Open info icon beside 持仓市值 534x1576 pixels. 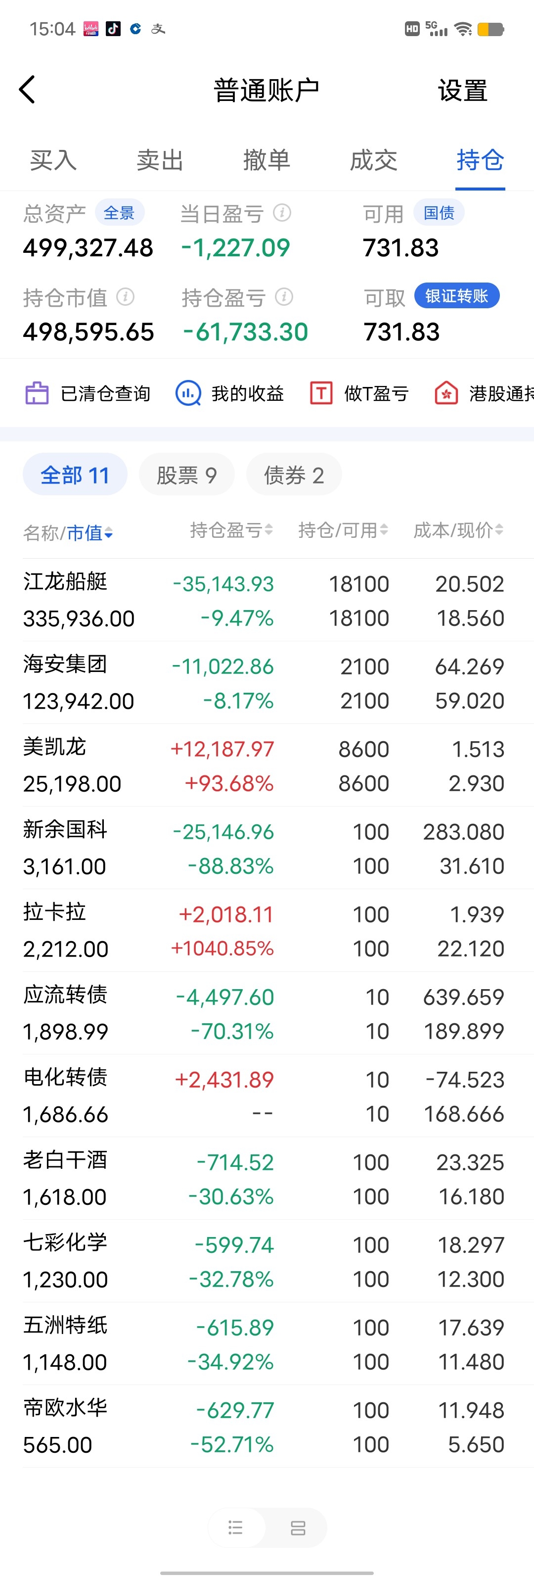point(126,297)
